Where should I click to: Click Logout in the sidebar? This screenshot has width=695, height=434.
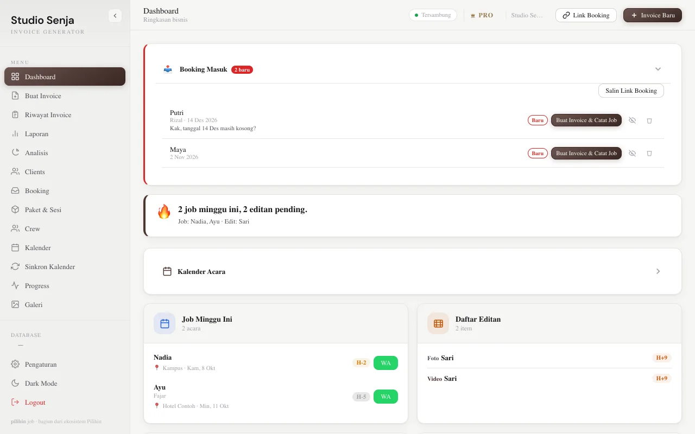(x=65, y=403)
